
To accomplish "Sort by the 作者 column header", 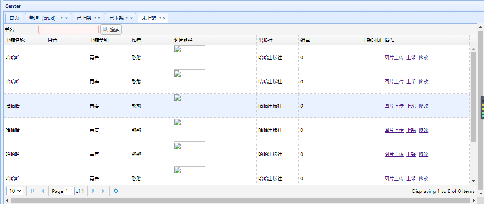I will [151, 40].
